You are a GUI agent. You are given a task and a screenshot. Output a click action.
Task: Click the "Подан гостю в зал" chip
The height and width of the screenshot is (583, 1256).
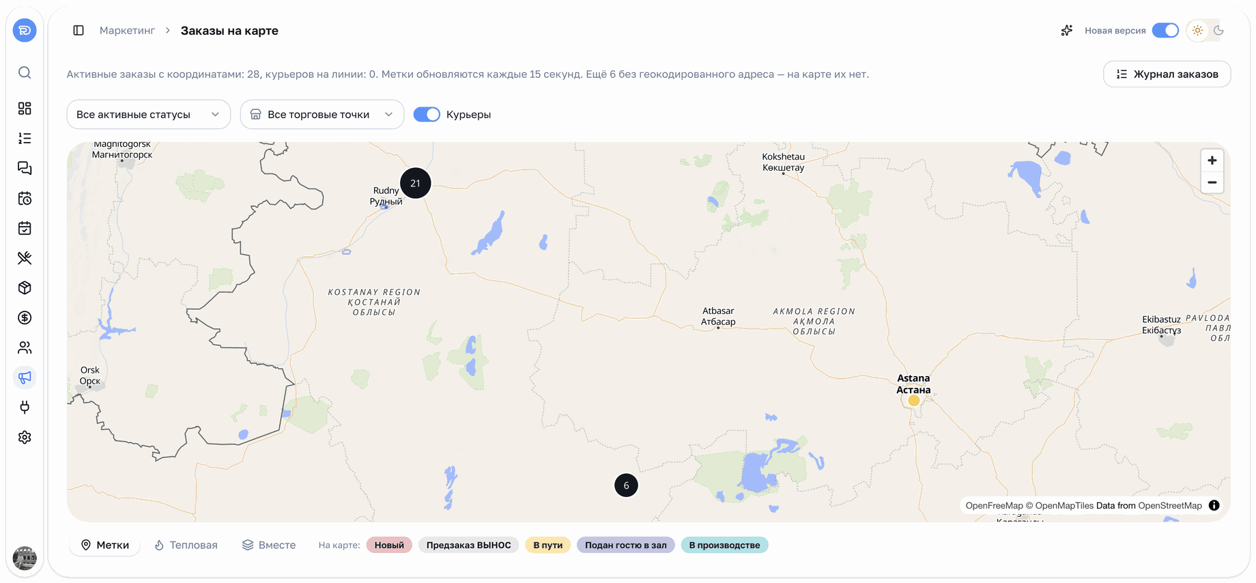point(625,545)
